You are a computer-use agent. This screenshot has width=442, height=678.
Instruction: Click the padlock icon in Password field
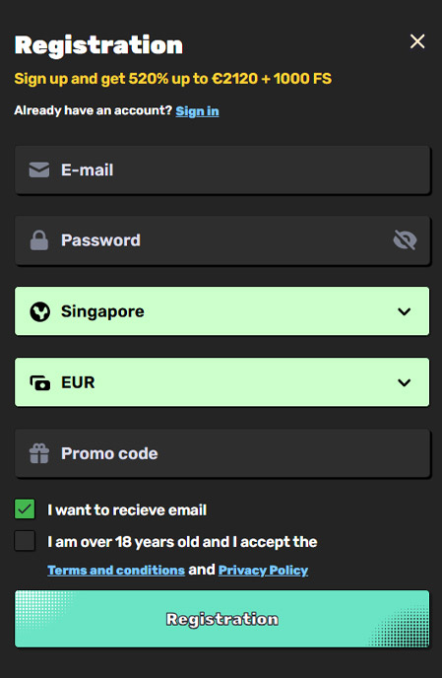[x=39, y=240]
